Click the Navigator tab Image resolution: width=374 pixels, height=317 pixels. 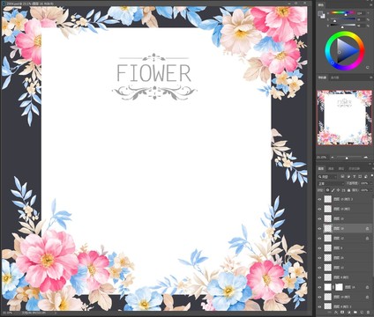pos(323,77)
